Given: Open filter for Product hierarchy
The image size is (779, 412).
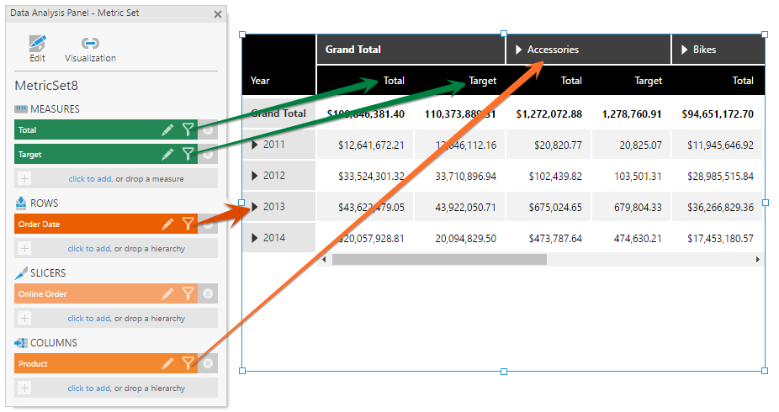Looking at the screenshot, I should pos(188,364).
